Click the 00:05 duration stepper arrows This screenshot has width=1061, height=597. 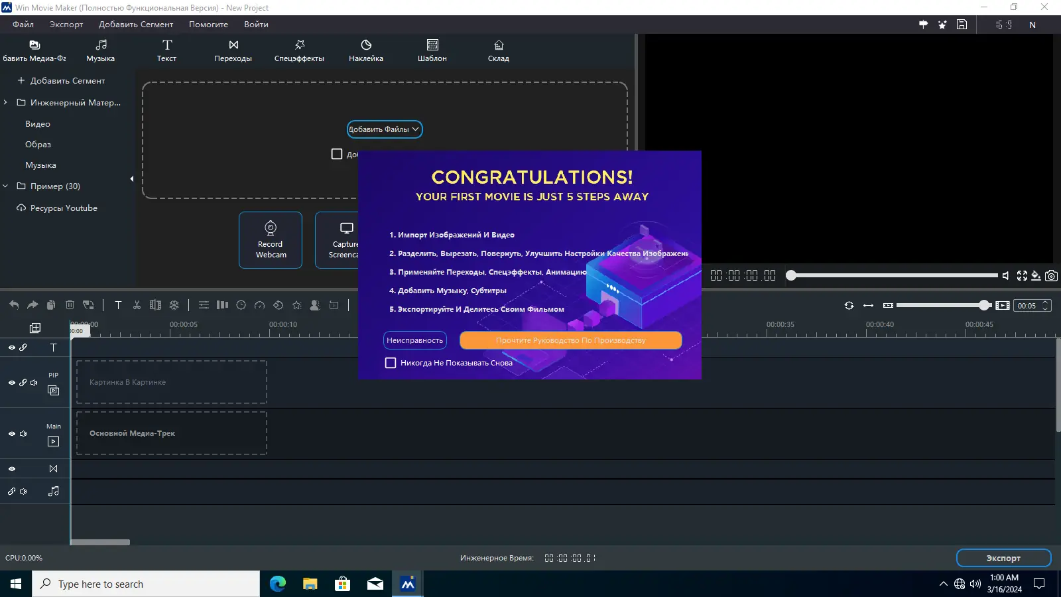click(1046, 306)
